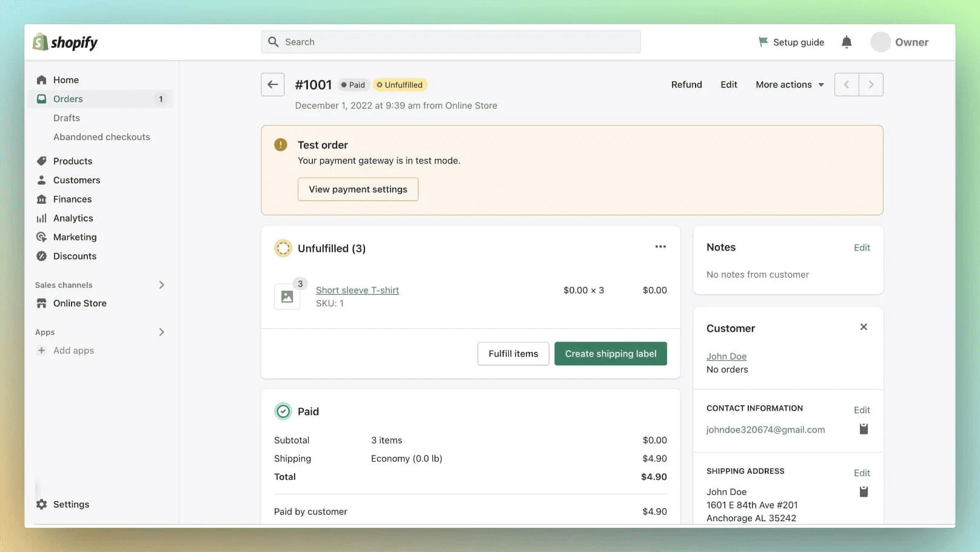Open the Drafts menu item
The image size is (980, 552).
(67, 118)
